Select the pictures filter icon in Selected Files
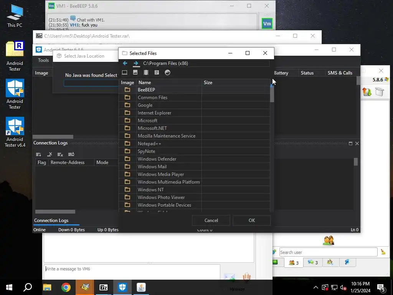 pyautogui.click(x=135, y=73)
